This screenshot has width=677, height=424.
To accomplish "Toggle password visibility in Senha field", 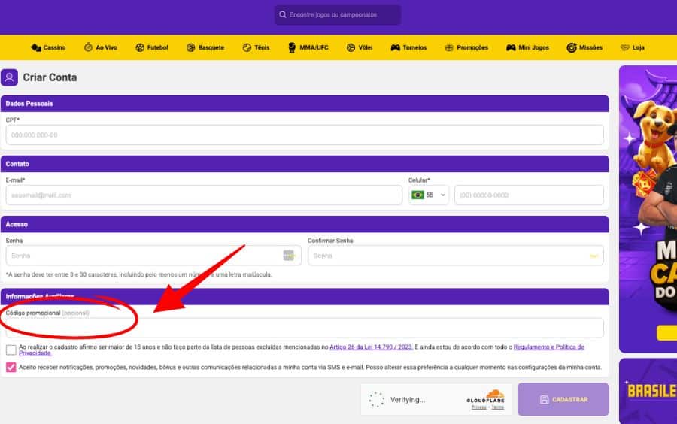I will 289,256.
